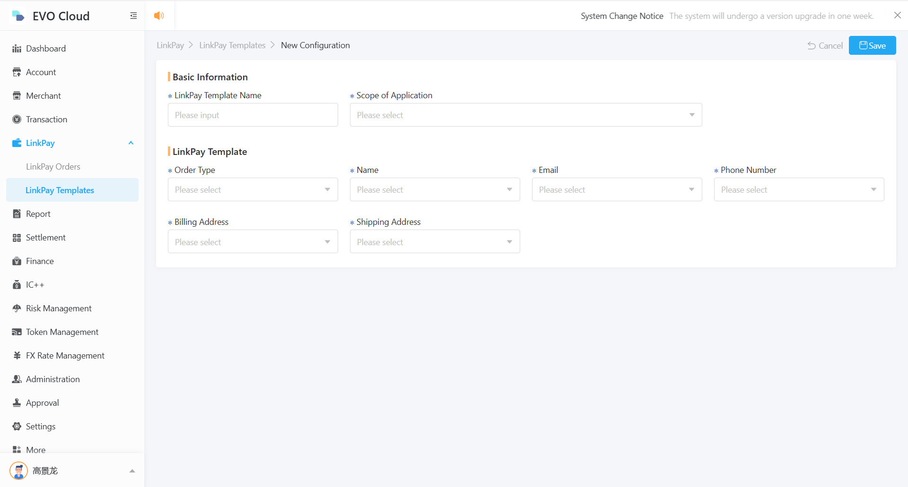This screenshot has height=487, width=908.
Task: Click the orange announcement speaker icon
Action: (x=159, y=16)
